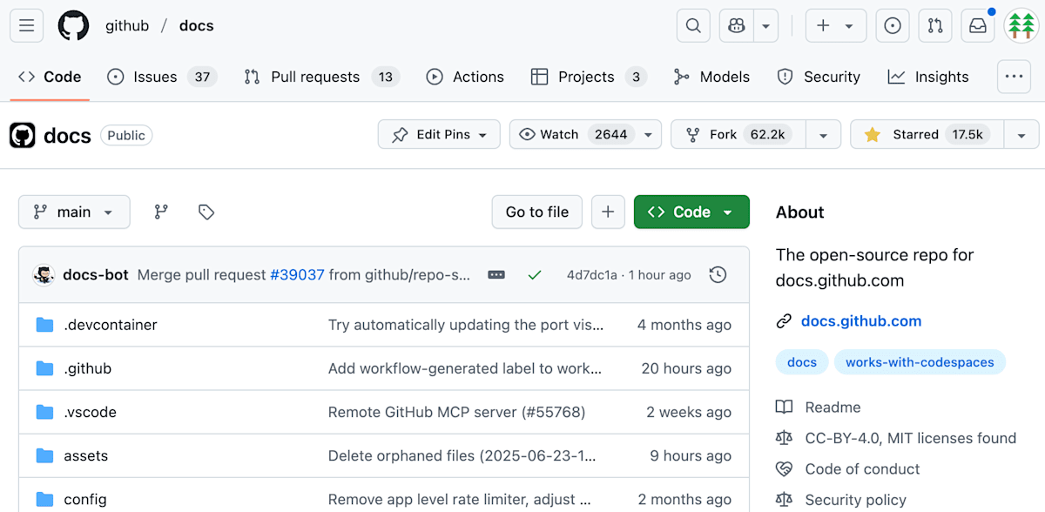
Task: Open docs-bot author link
Action: (x=96, y=274)
